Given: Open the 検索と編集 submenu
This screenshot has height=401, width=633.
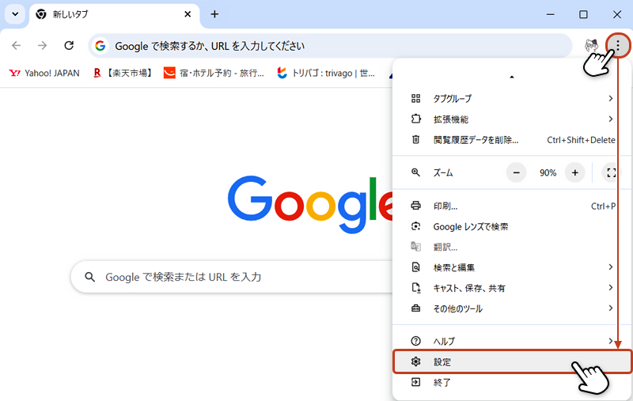Looking at the screenshot, I should tap(511, 267).
